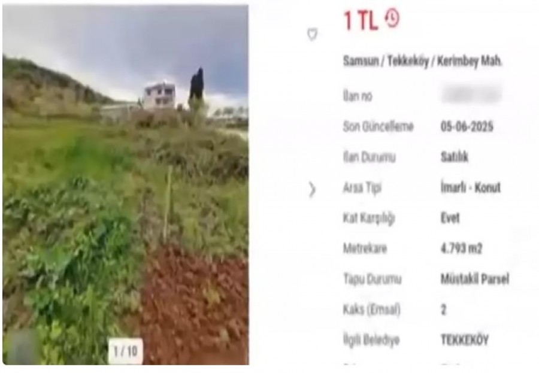
Task: Click the 1 / 10 photo counter
Action: point(126,351)
